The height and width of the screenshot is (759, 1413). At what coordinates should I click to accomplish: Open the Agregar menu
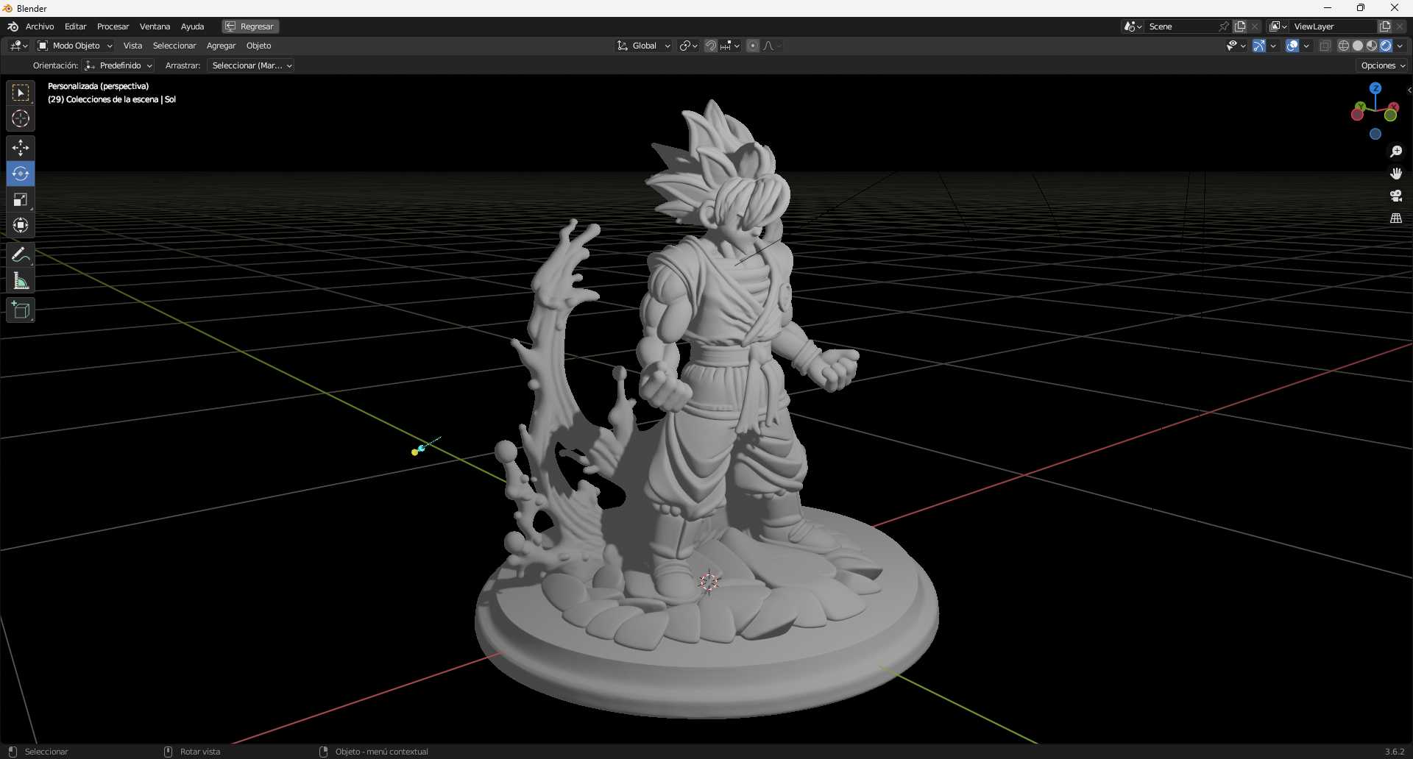tap(222, 46)
